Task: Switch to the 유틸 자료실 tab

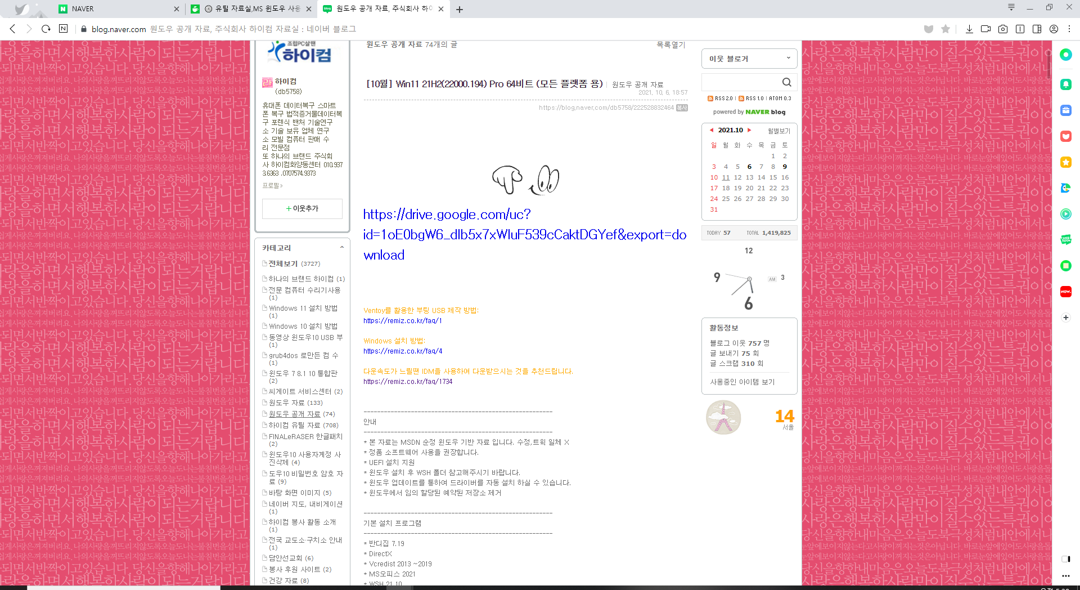Action: click(250, 9)
